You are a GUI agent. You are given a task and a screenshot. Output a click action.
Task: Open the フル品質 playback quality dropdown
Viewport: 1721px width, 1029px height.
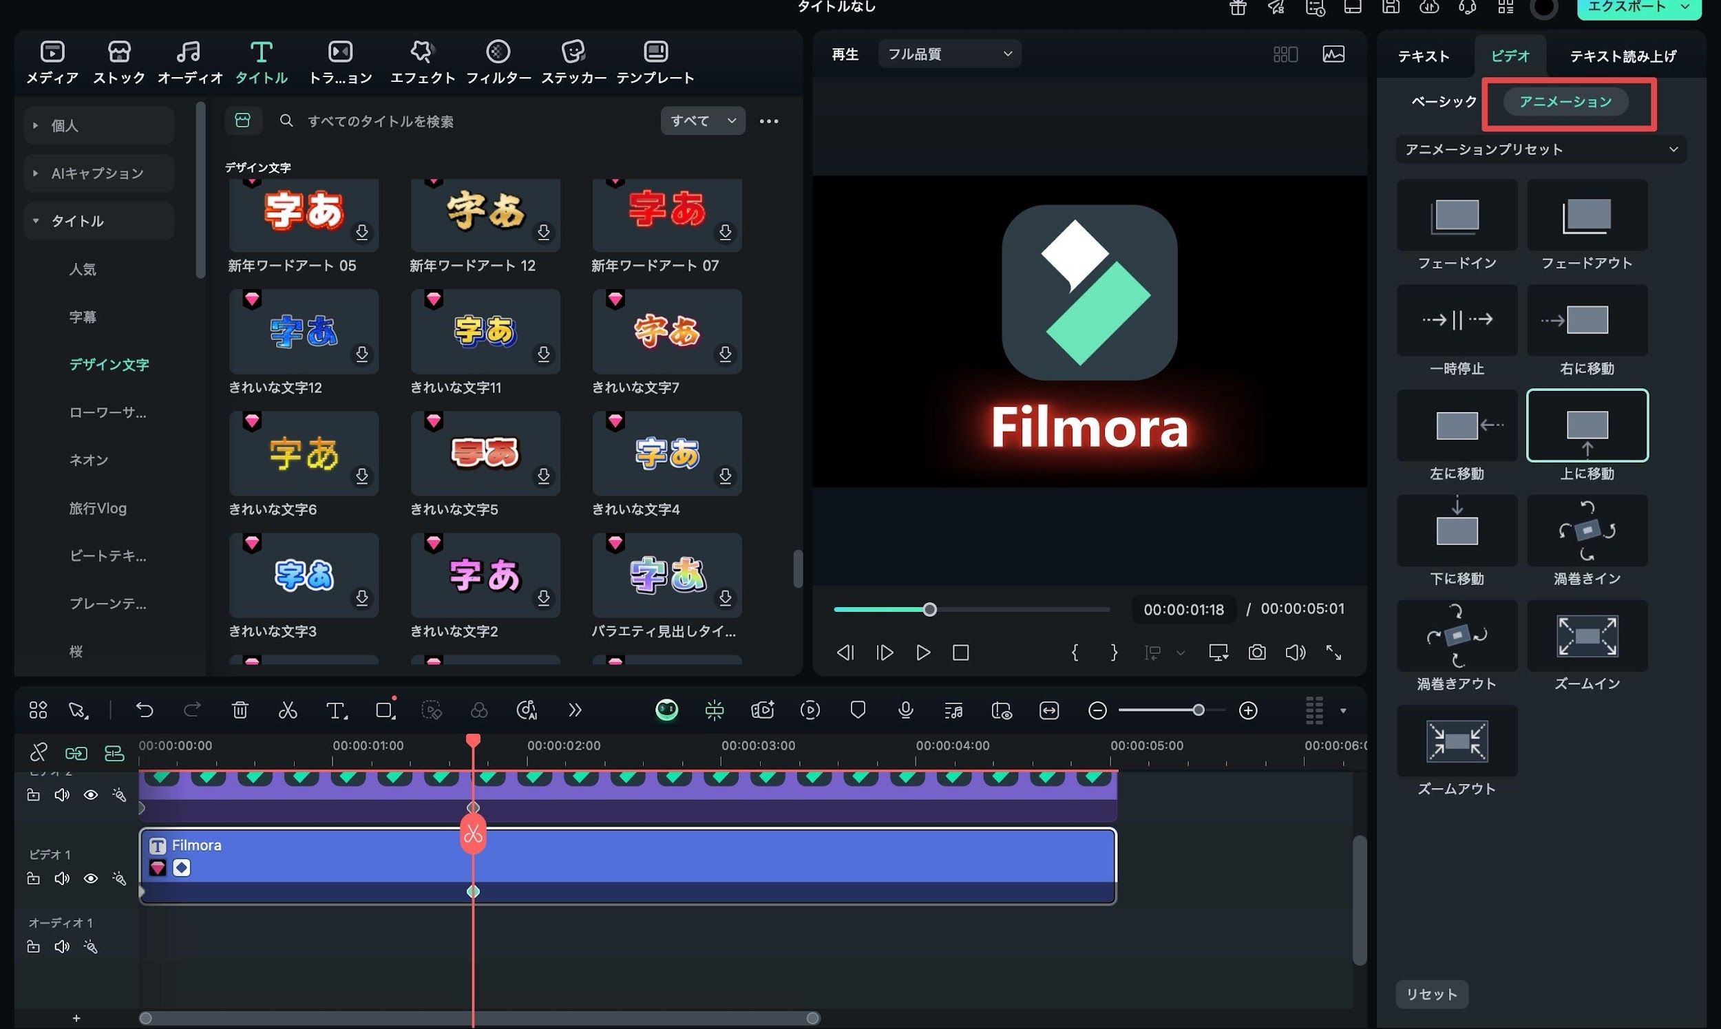[949, 54]
